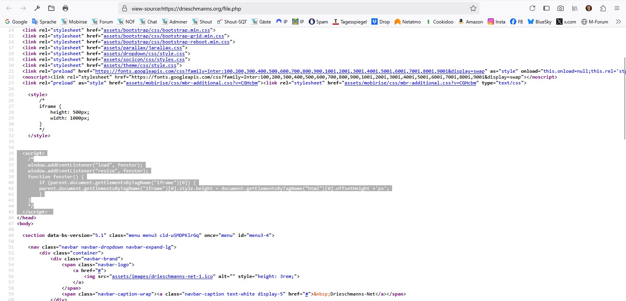Open the Mobirise bookmark

74,22
